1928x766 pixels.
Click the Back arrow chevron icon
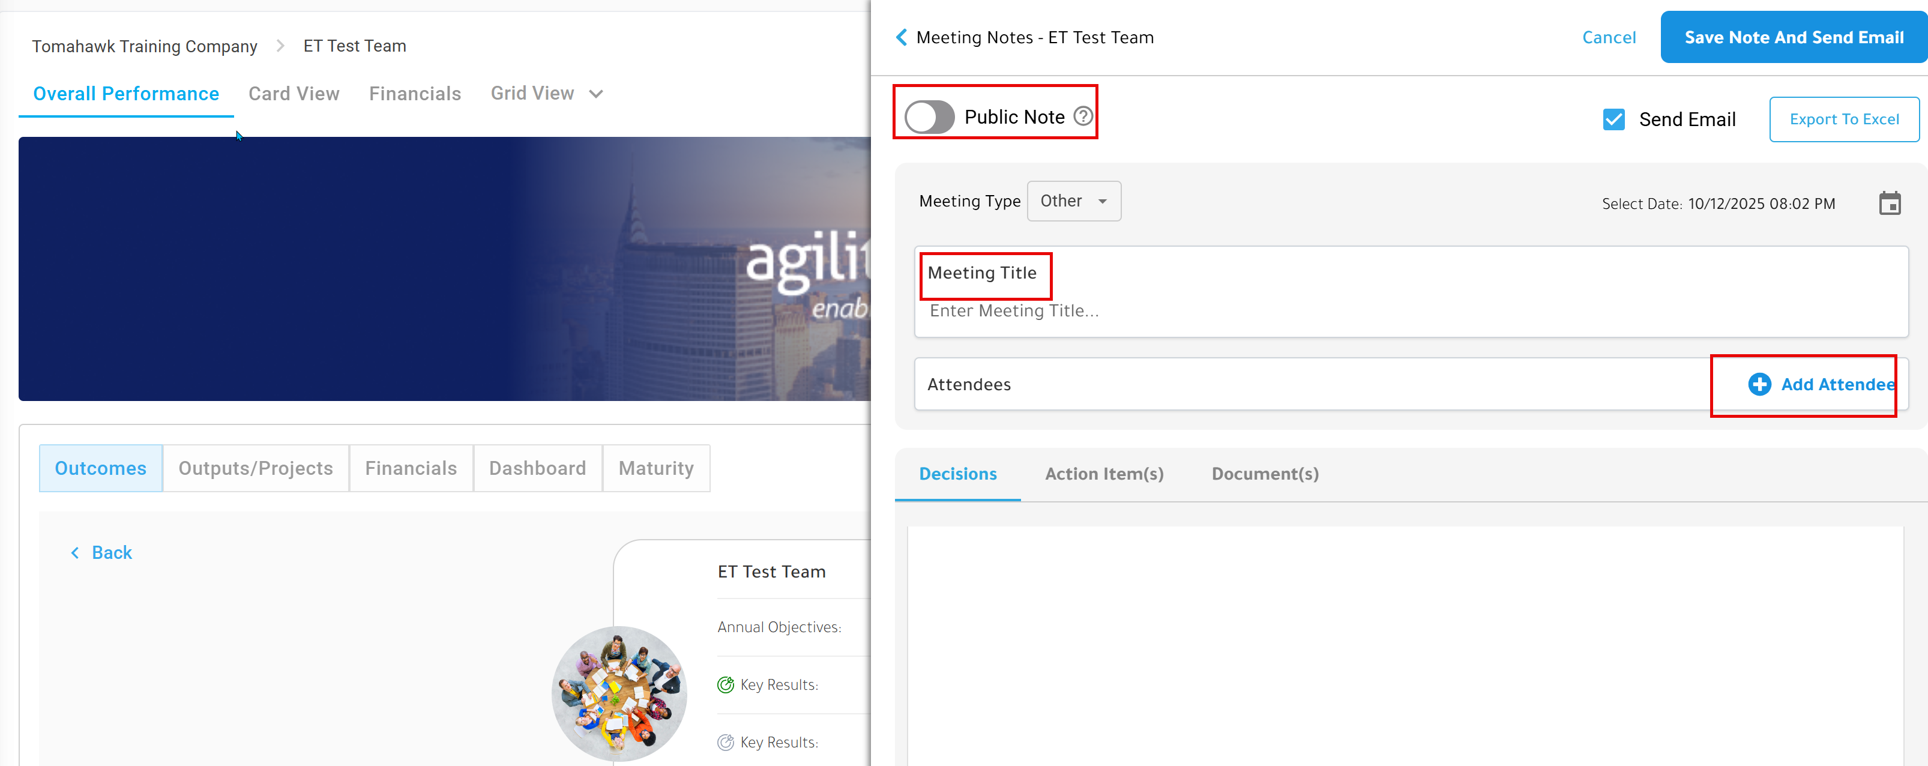pos(75,553)
